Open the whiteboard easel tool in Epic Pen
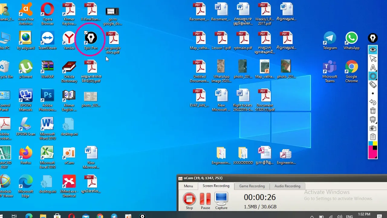 click(x=373, y=120)
